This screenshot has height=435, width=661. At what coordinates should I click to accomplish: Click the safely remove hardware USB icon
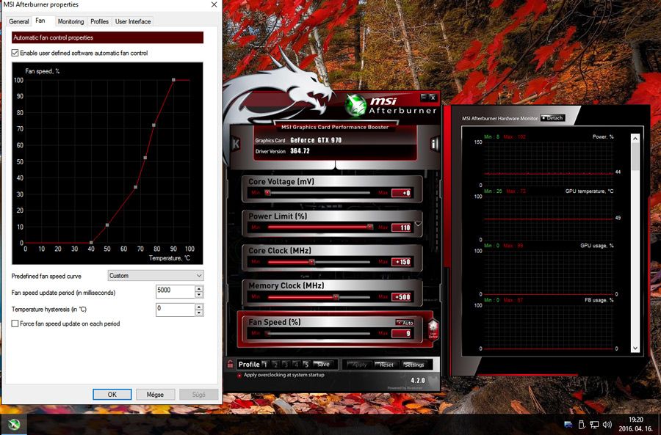[582, 425]
